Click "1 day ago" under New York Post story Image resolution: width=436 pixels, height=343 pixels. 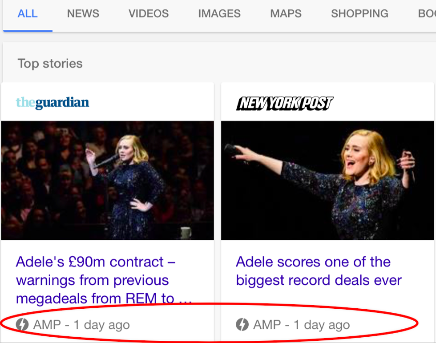coord(322,325)
